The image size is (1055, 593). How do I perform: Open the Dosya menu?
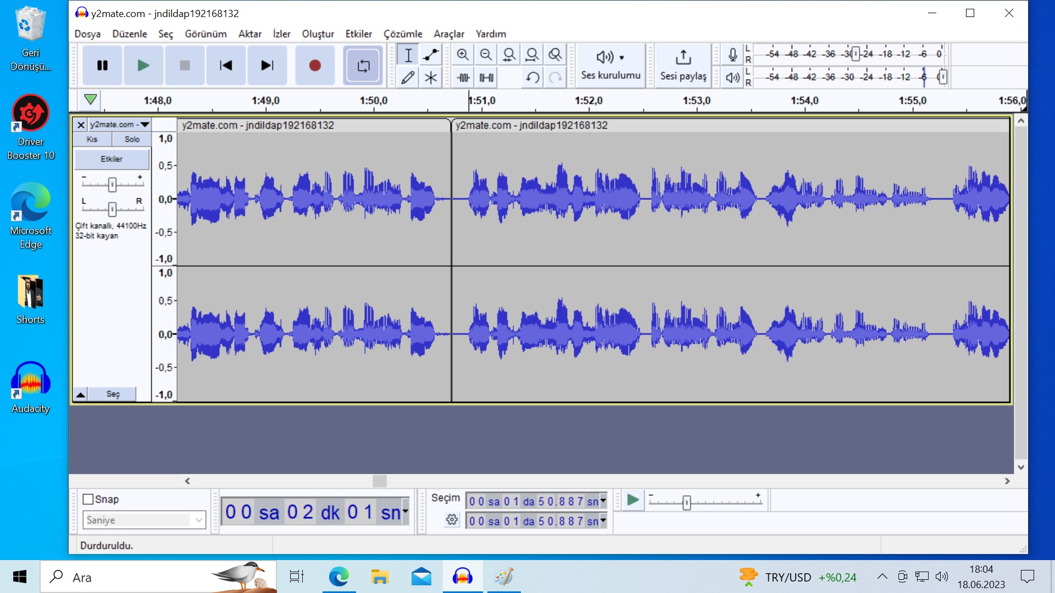click(87, 34)
